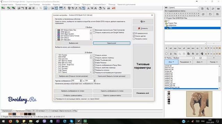The height and width of the screenshot is (124, 222).
Task: Open Skype from the taskbar
Action: (71, 121)
